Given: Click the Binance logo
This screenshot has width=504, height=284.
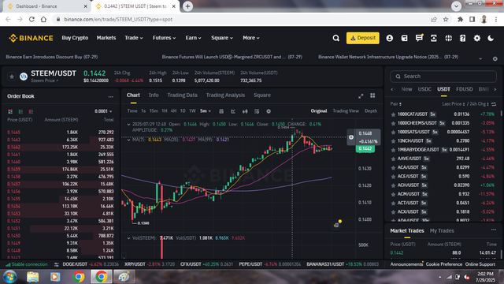Looking at the screenshot, I should coord(31,38).
